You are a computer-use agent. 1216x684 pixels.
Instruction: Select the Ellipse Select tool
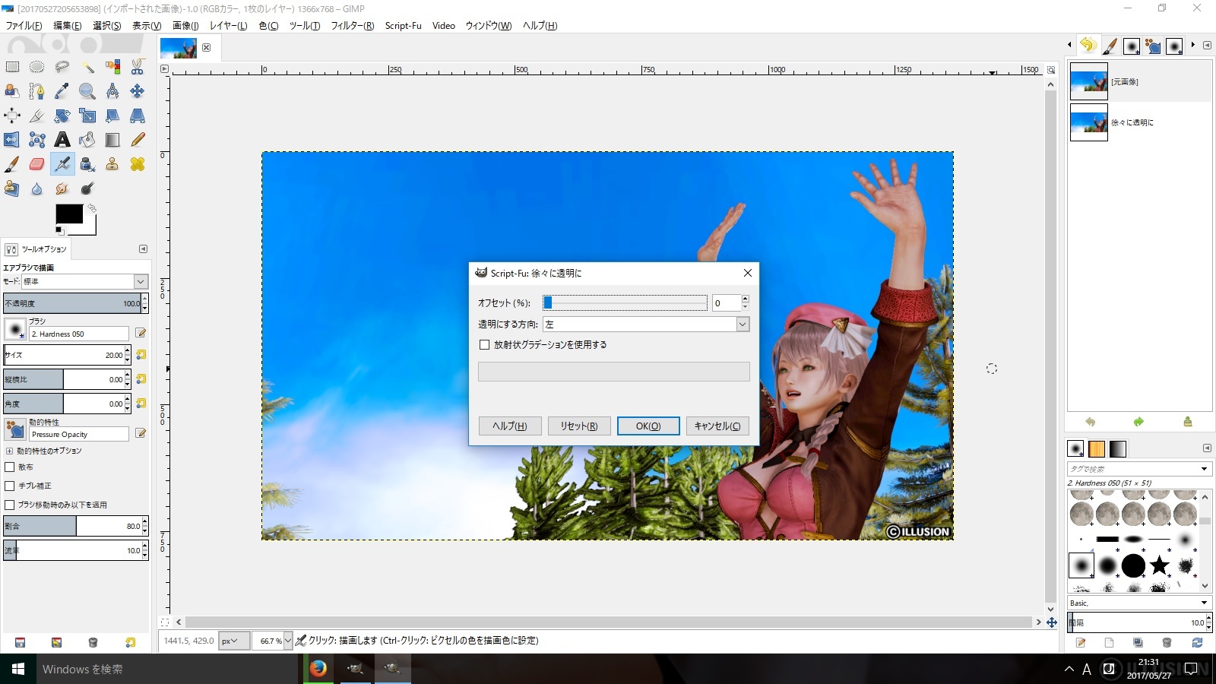(36, 67)
